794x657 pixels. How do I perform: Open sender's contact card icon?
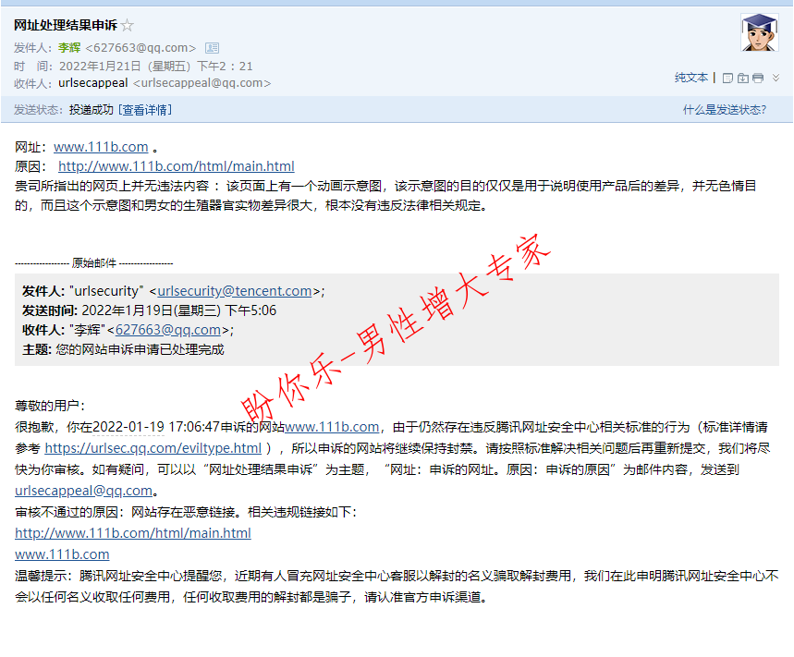pos(212,48)
